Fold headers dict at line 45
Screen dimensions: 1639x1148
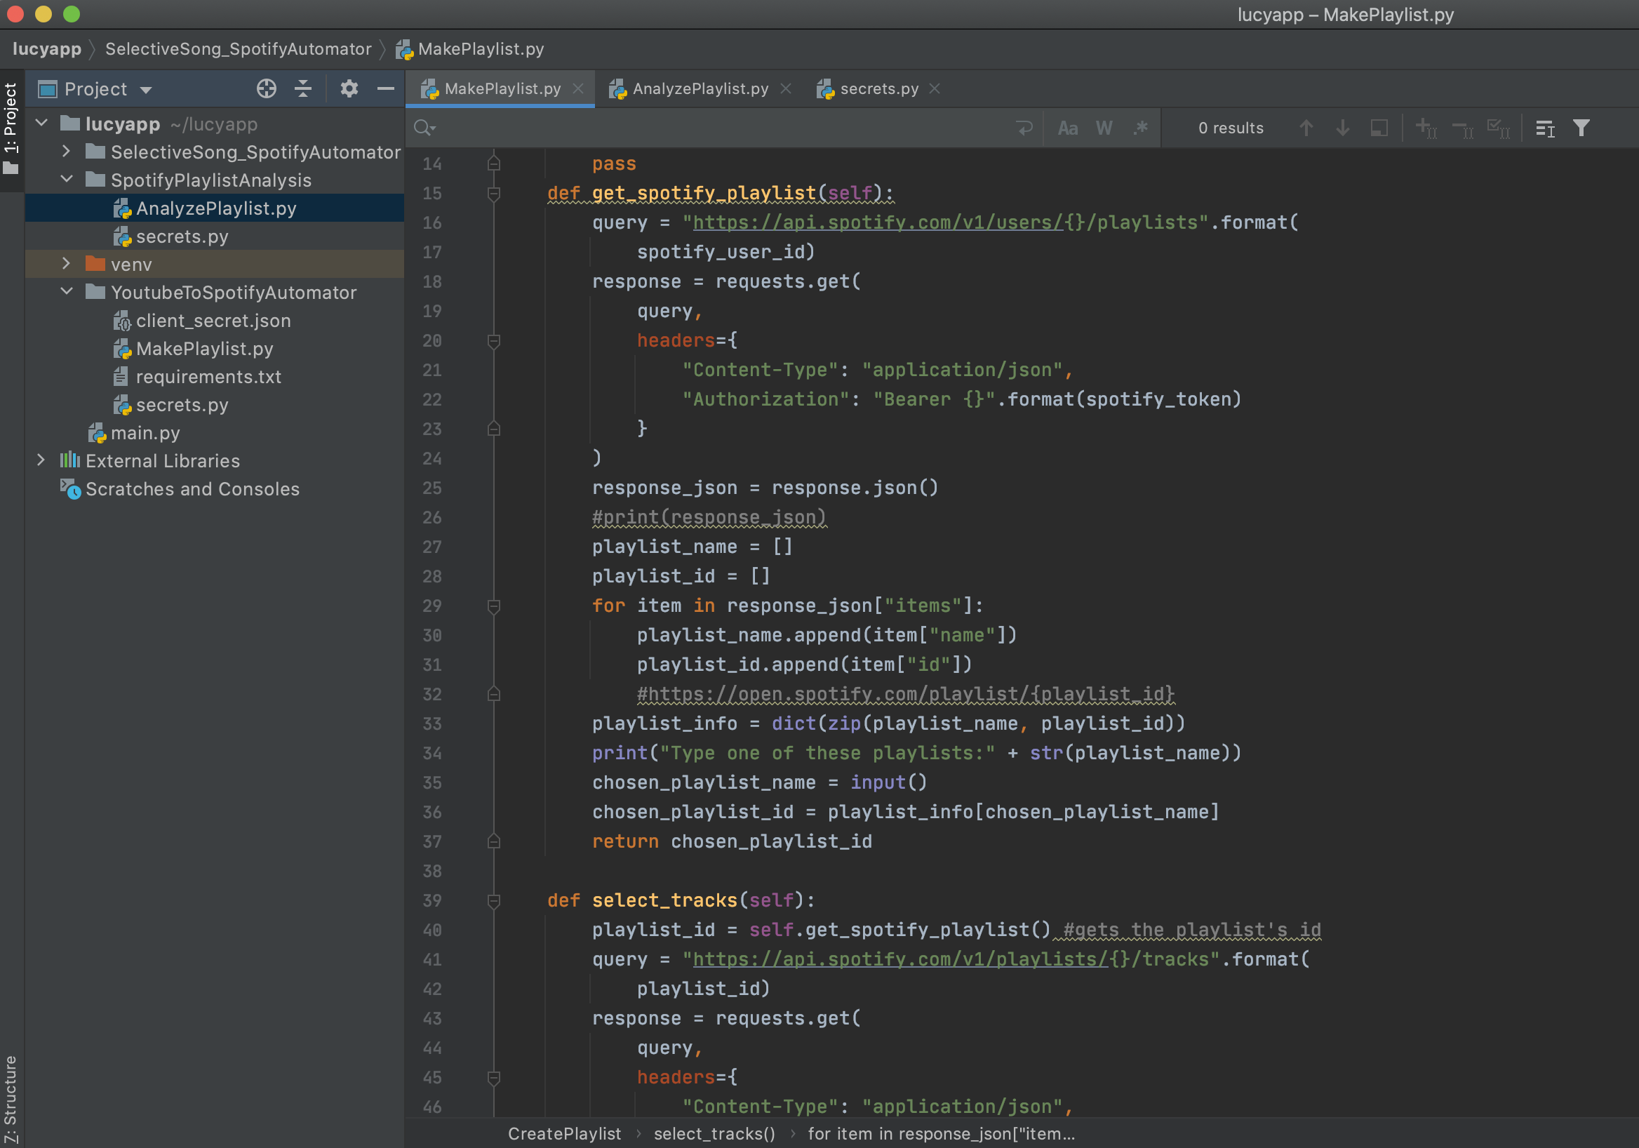(493, 1077)
